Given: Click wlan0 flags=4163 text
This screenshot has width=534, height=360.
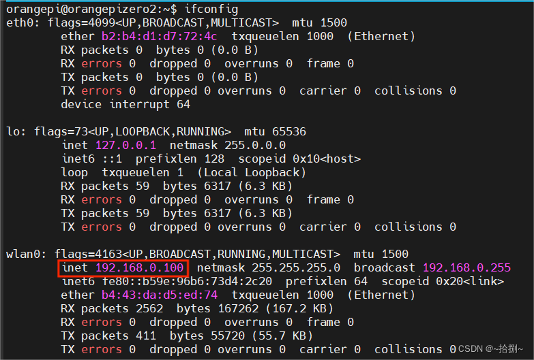Looking at the screenshot, I should click(88, 254).
